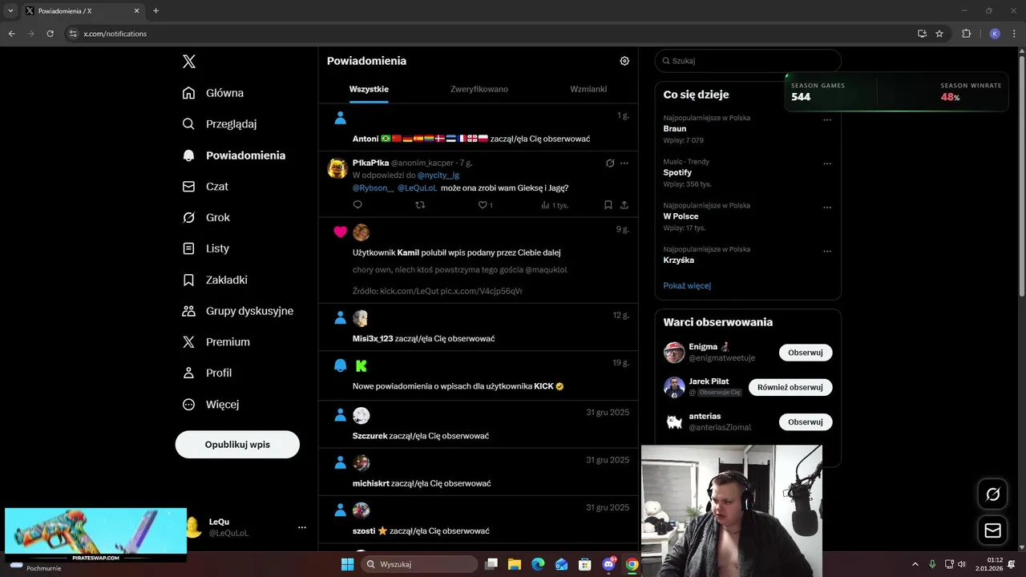View Profil page
Image resolution: width=1026 pixels, height=577 pixels.
point(208,373)
